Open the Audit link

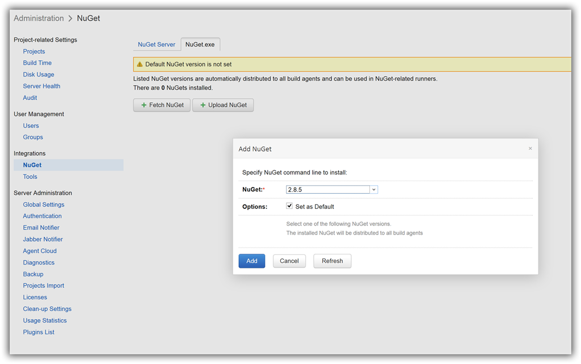pyautogui.click(x=30, y=98)
